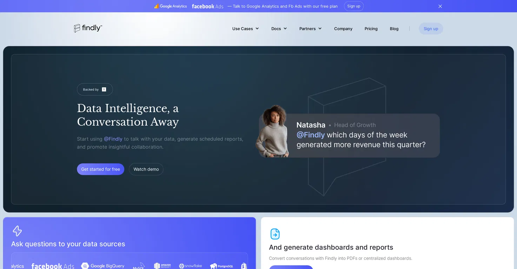517x269 pixels.
Task: Click 'Ask questions to your data sources' heading
Action: [68, 244]
